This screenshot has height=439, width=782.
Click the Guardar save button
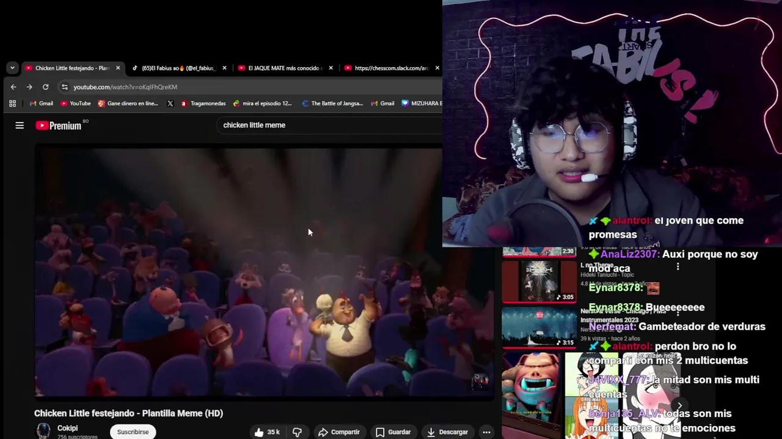[x=393, y=432]
